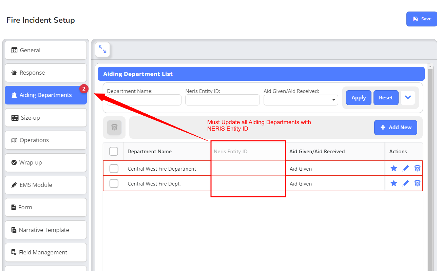Edit Central West Fire Department with pencil icon
Screen dimensions: 441x271
click(x=405, y=168)
